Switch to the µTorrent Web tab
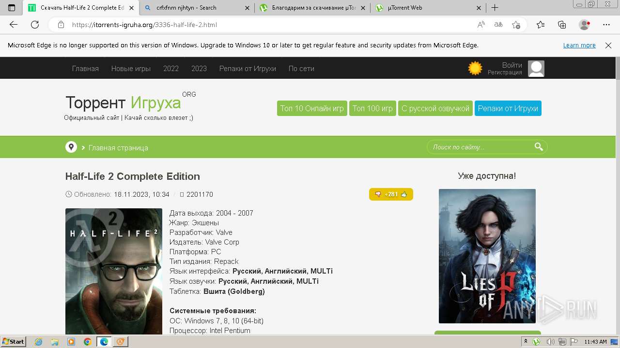The height and width of the screenshot is (348, 620). coord(428,8)
